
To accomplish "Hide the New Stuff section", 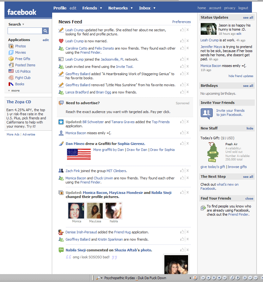I will tap(250, 128).
